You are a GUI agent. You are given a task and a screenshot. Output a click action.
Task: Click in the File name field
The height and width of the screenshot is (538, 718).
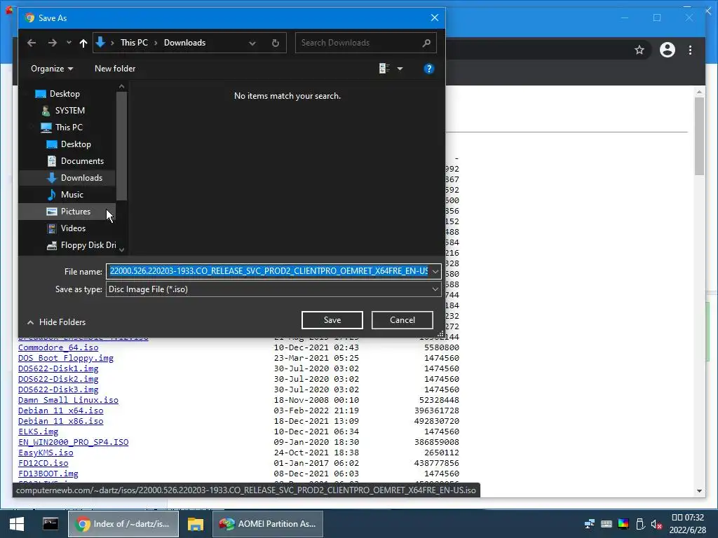pyautogui.click(x=269, y=271)
